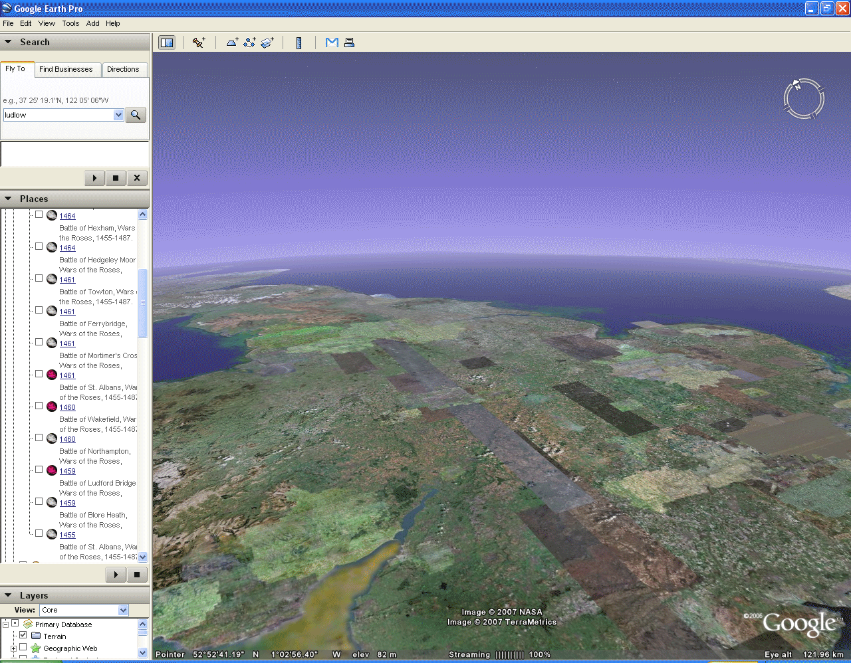This screenshot has width=851, height=663.
Task: Click placemark icon for Battle of Hexham
Action: coord(52,215)
